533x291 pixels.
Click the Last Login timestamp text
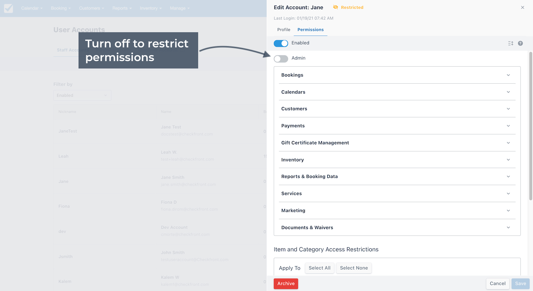pyautogui.click(x=303, y=18)
